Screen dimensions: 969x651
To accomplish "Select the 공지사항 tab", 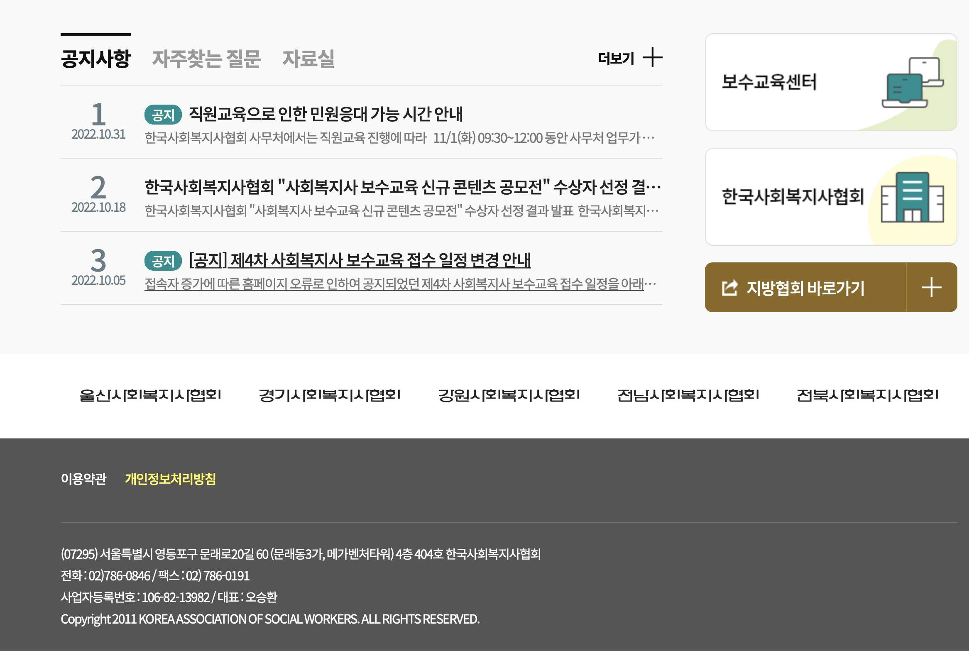I will point(95,59).
